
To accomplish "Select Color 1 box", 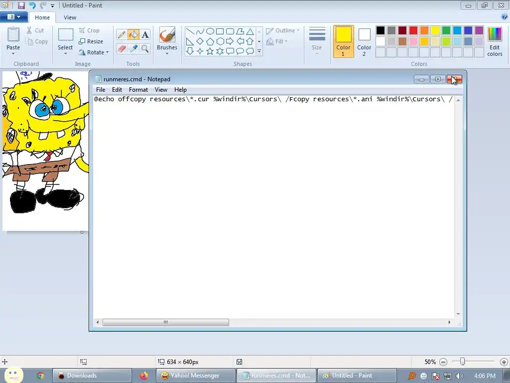I will (x=344, y=41).
